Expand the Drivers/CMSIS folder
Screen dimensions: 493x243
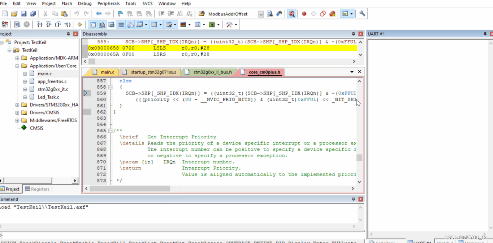pos(17,113)
